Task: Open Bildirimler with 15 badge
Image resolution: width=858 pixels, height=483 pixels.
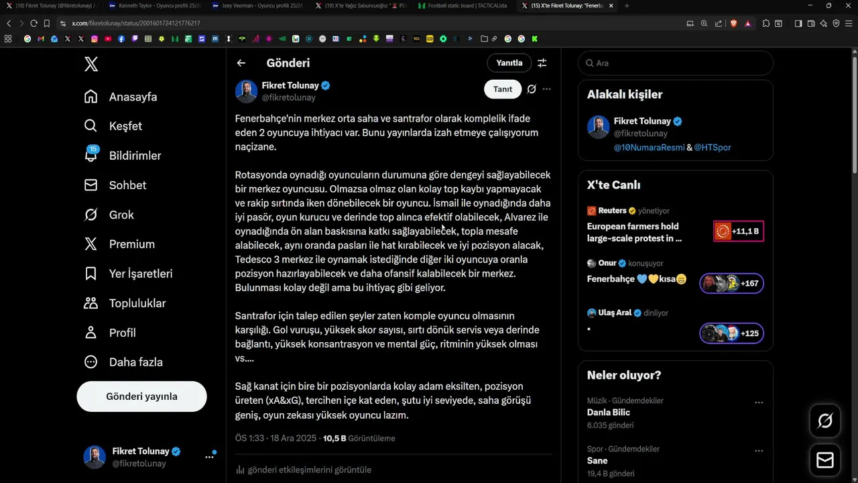Action: [123, 156]
